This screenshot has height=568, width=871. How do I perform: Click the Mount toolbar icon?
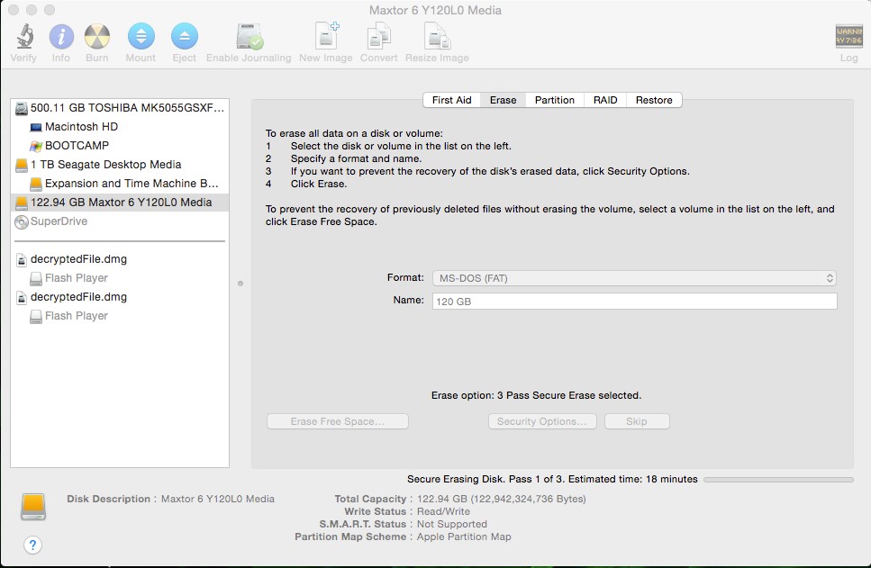pos(141,37)
